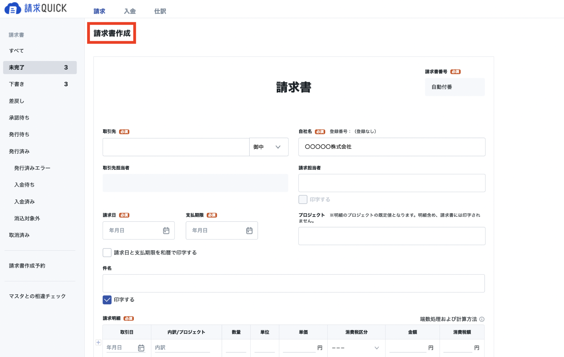Click the plus icon to add detail row
The height and width of the screenshot is (357, 564).
pyautogui.click(x=98, y=342)
